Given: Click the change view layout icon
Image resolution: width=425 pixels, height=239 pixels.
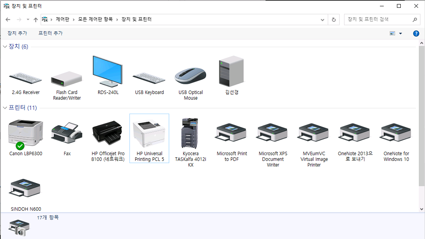Looking at the screenshot, I should 392,33.
